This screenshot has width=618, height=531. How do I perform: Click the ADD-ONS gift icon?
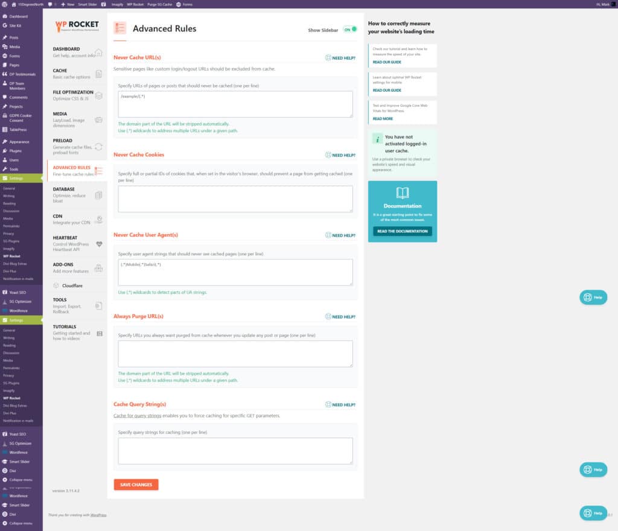[x=99, y=269]
